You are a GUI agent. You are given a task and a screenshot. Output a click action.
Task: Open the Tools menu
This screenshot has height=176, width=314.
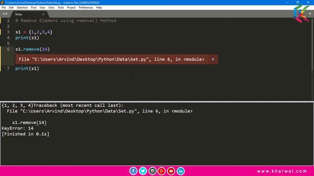(61, 8)
